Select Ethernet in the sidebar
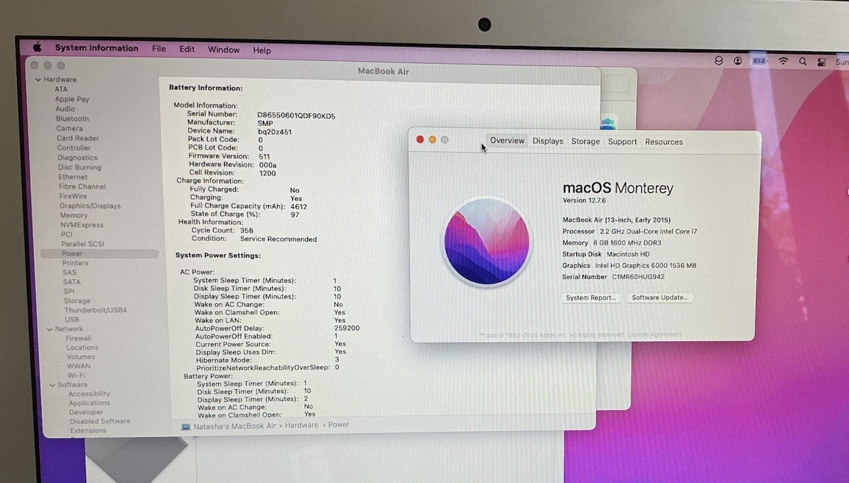This screenshot has width=849, height=483. [x=73, y=177]
